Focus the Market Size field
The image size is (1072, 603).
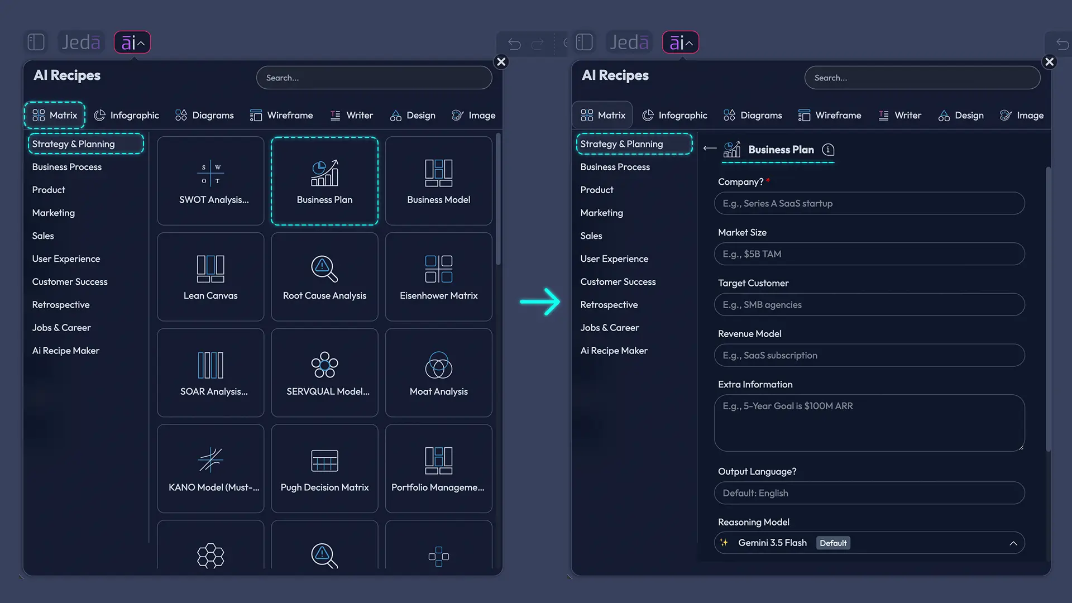pyautogui.click(x=869, y=254)
